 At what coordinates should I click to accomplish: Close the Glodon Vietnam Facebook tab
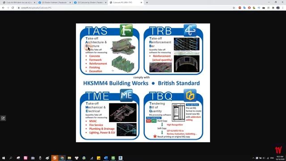point(70,3)
